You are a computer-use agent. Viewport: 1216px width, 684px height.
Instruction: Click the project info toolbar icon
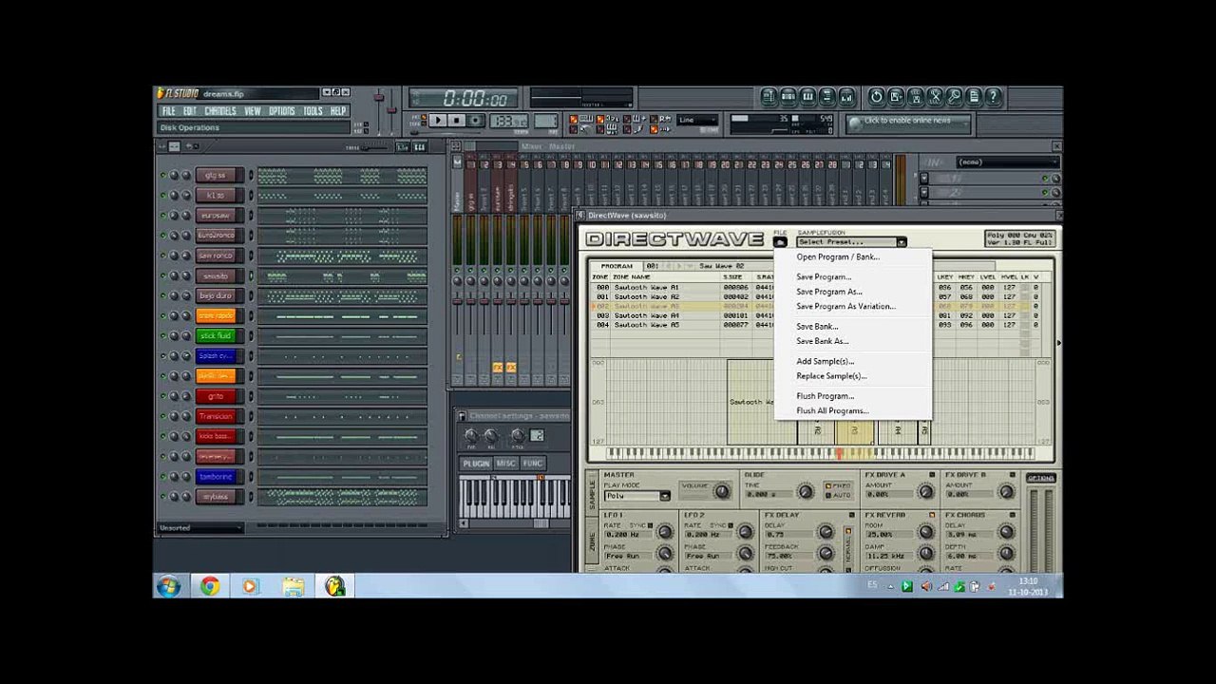tap(974, 97)
